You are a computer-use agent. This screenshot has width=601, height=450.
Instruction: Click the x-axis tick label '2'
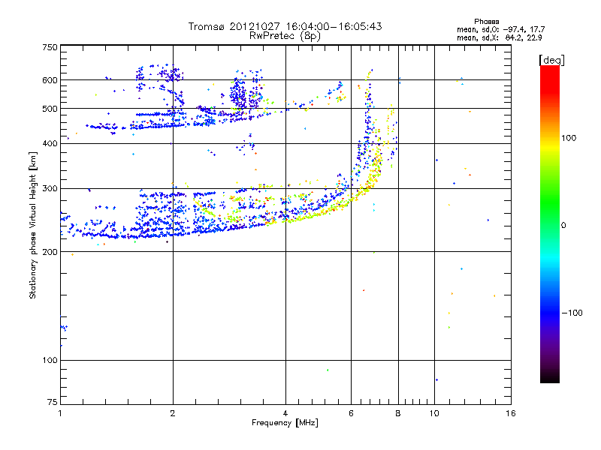(x=173, y=413)
